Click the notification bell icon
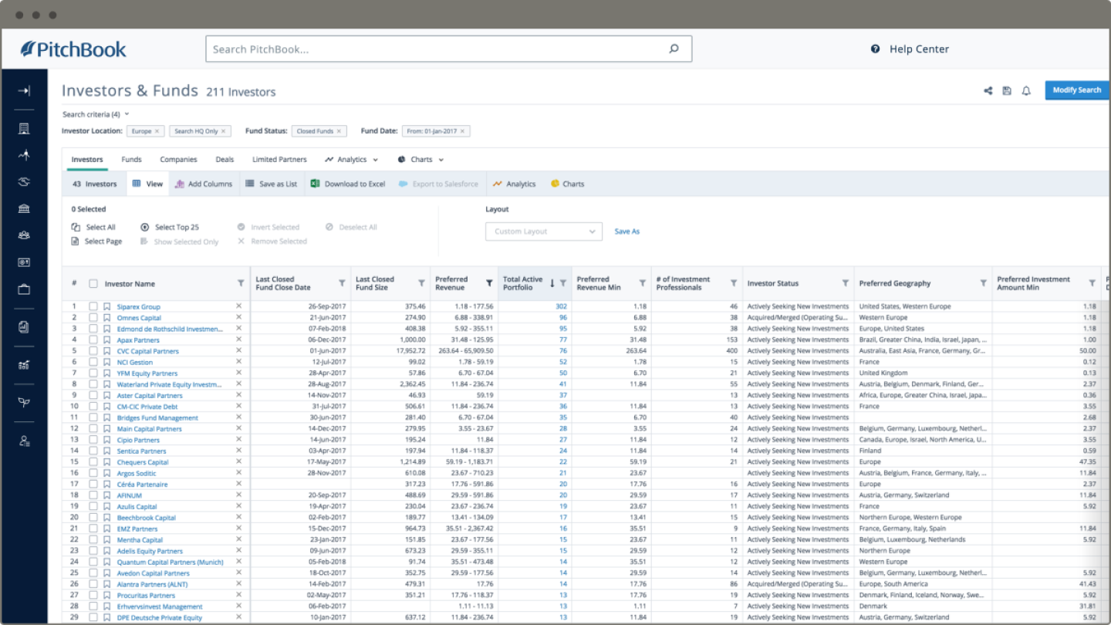 click(1026, 90)
